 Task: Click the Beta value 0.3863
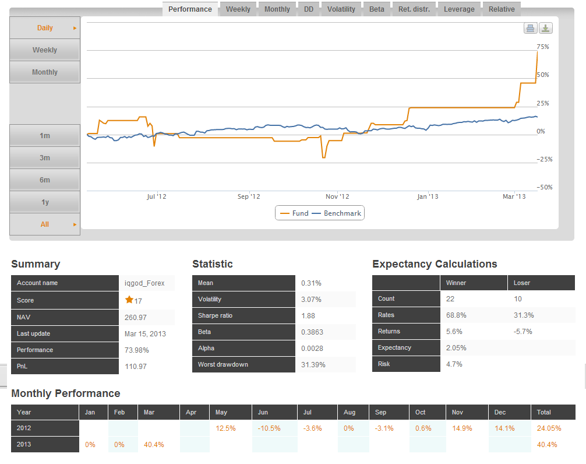(312, 332)
